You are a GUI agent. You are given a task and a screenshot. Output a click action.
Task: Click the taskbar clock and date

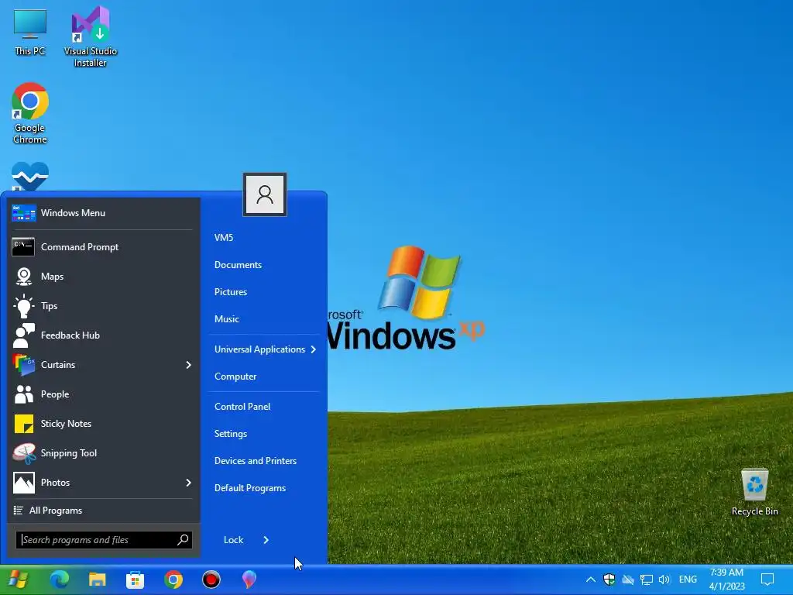pos(726,580)
